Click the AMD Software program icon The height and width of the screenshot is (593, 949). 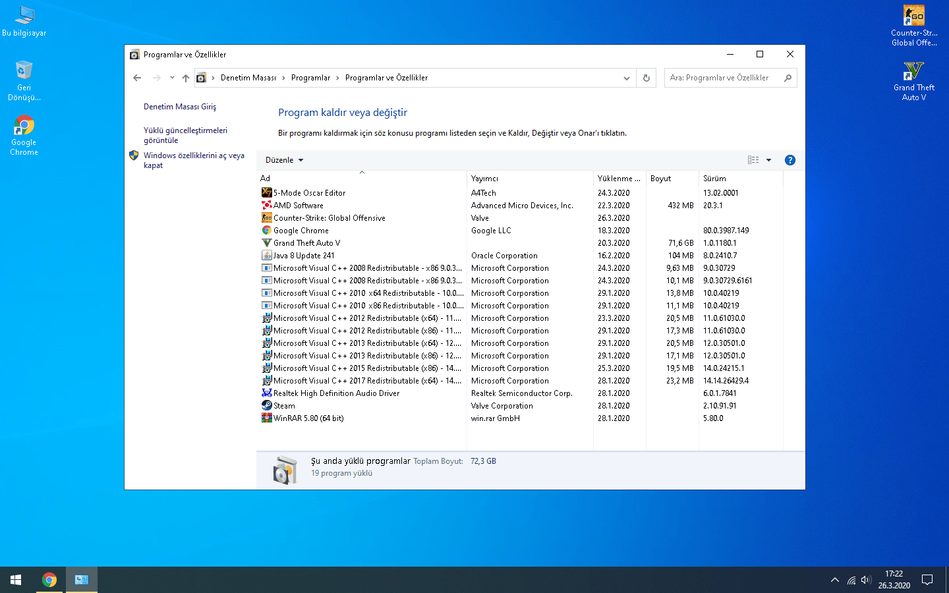(267, 205)
